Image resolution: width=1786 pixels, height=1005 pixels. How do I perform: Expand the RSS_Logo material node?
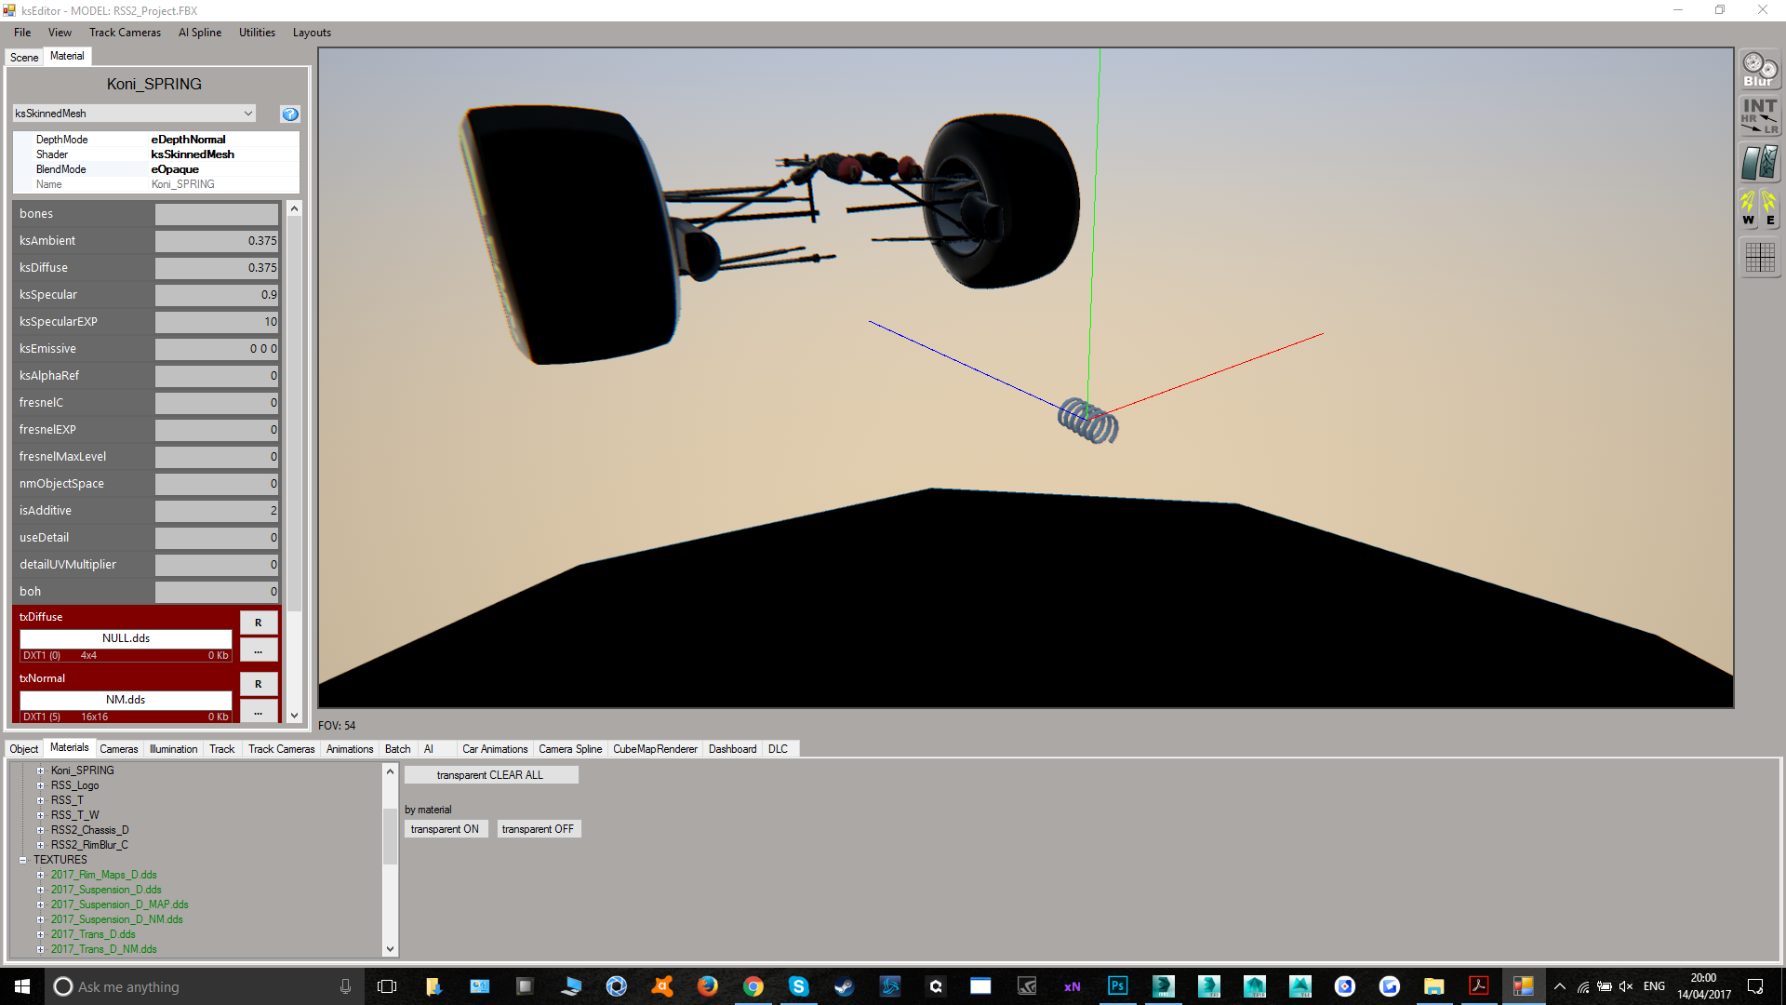coord(40,785)
